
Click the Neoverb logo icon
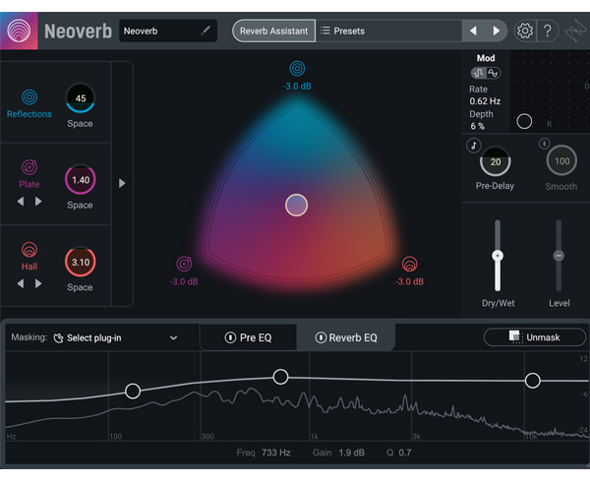pyautogui.click(x=19, y=30)
